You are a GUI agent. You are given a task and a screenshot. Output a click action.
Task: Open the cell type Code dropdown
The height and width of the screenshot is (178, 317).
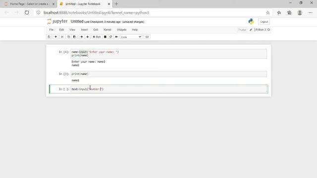pyautogui.click(x=131, y=37)
